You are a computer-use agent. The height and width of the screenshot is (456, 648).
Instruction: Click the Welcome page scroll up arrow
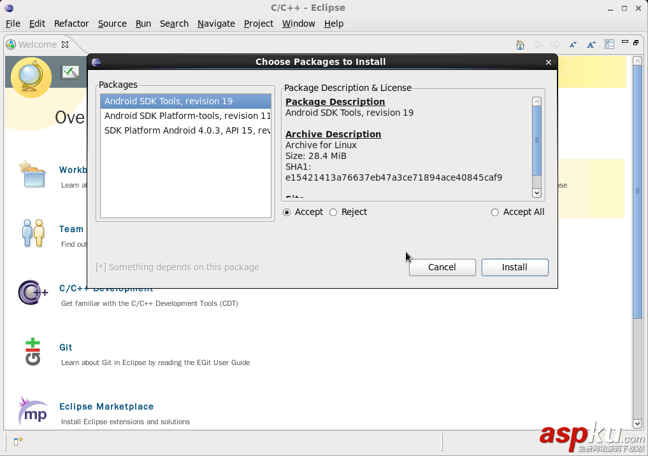pyautogui.click(x=637, y=60)
